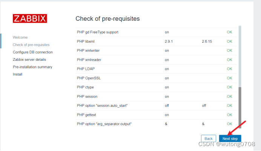Viewport: 261px width, 151px height.
Task: Click the scrollbar track above the thumb
Action: [240, 56]
